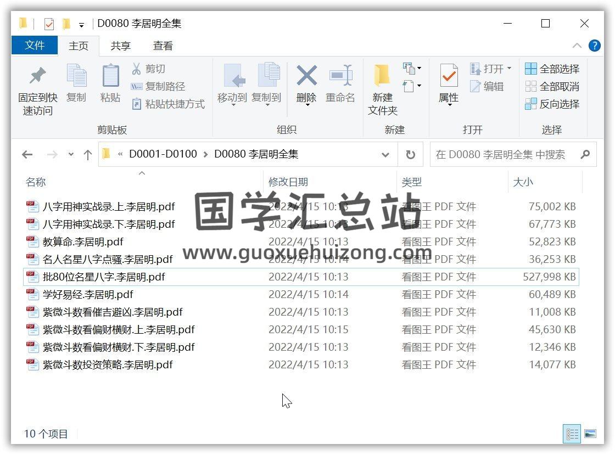Choose Paste Shortcut (粘贴快捷方式)
Image resolution: width=615 pixels, height=455 pixels.
tap(168, 104)
